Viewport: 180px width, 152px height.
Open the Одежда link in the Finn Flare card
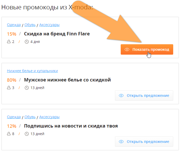[14, 25]
